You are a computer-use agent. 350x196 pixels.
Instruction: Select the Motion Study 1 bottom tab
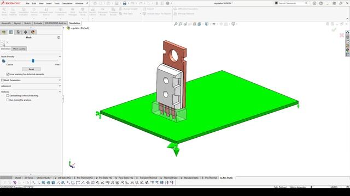[x=44, y=178]
